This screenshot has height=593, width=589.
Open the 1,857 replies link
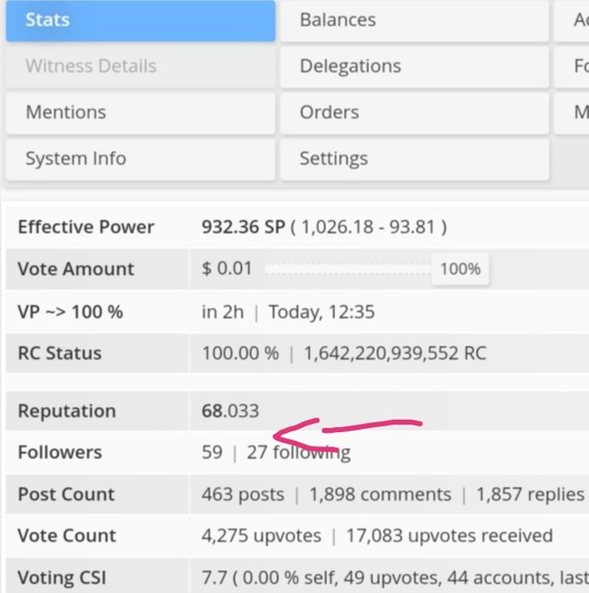(x=530, y=494)
